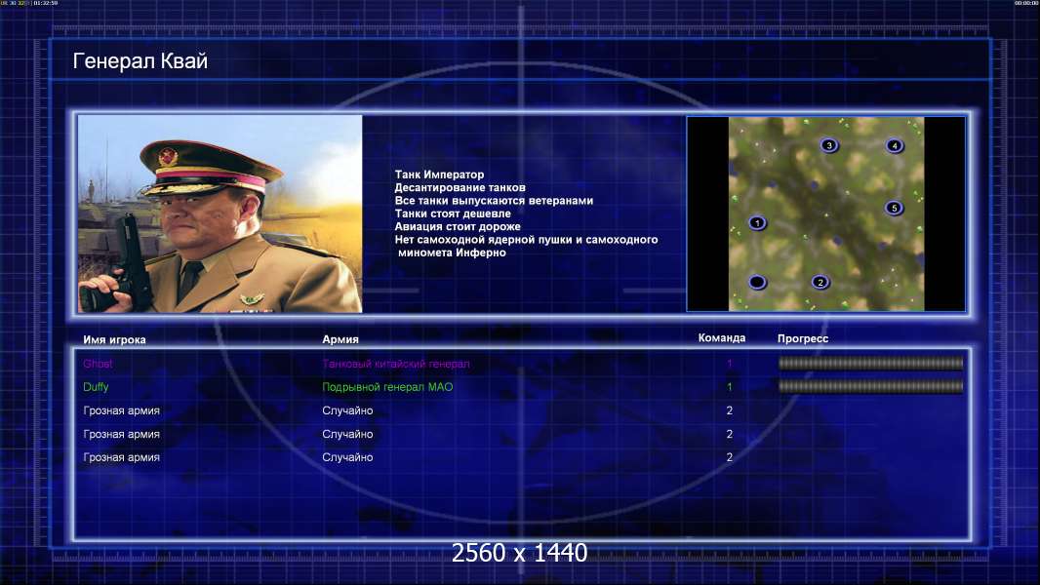1040x585 pixels.
Task: Click the green terrain map preview
Action: click(x=825, y=214)
